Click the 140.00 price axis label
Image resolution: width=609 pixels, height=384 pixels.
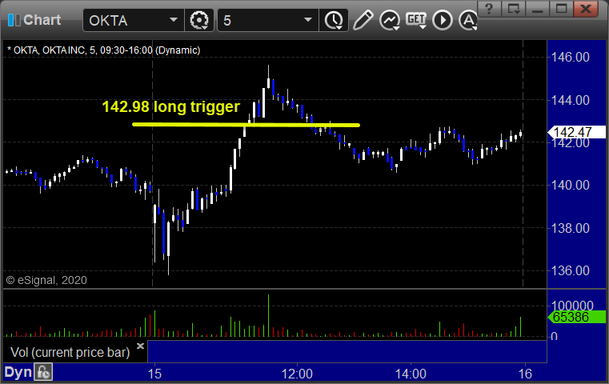tap(570, 186)
